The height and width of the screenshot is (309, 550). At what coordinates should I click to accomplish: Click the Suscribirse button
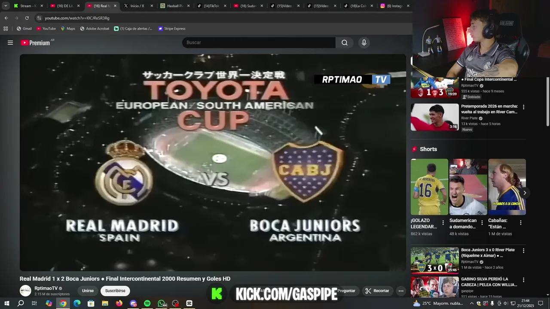coord(115,291)
